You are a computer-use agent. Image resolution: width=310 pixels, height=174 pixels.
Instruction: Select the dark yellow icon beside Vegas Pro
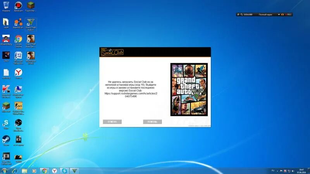pyautogui.click(x=18, y=158)
